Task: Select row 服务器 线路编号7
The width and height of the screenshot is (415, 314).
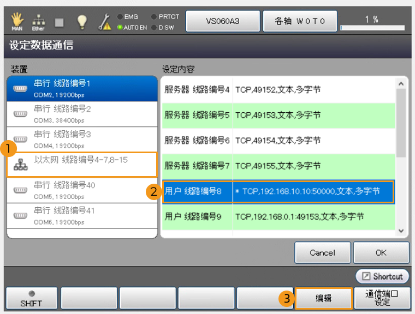Action: 278,166
